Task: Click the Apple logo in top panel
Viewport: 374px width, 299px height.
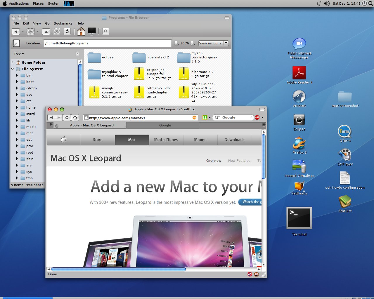Action: coord(4,4)
